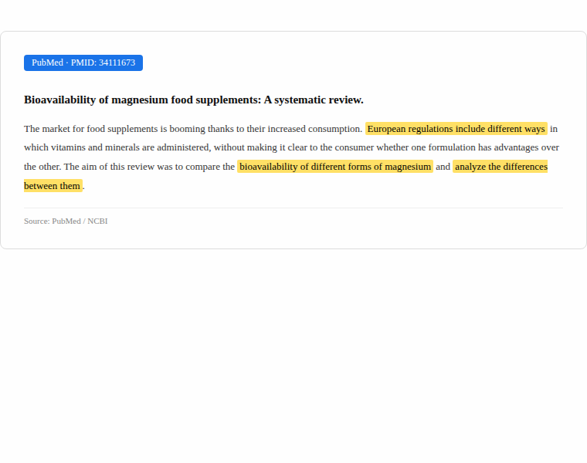Click the blue PubMed PMID badge
This screenshot has height=463, width=587.
pos(83,63)
